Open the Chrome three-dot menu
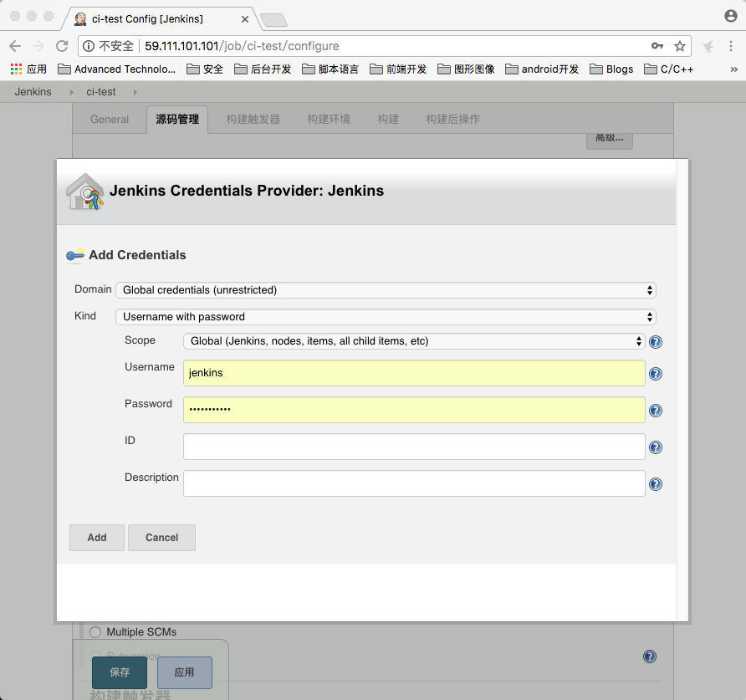746x700 pixels. pyautogui.click(x=730, y=46)
